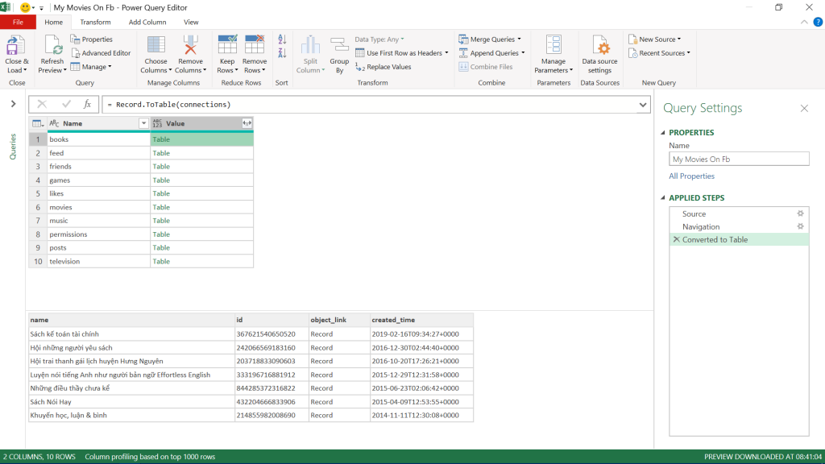Click the Remove Columns icon
The width and height of the screenshot is (825, 464).
point(190,46)
